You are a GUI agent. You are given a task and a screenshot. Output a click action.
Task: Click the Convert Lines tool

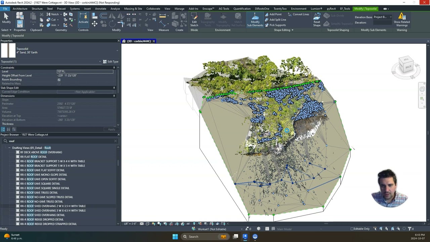(298, 14)
